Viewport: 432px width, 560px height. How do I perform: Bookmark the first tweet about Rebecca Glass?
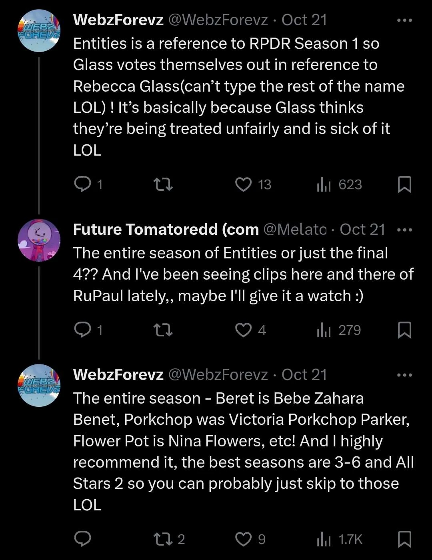pos(404,184)
